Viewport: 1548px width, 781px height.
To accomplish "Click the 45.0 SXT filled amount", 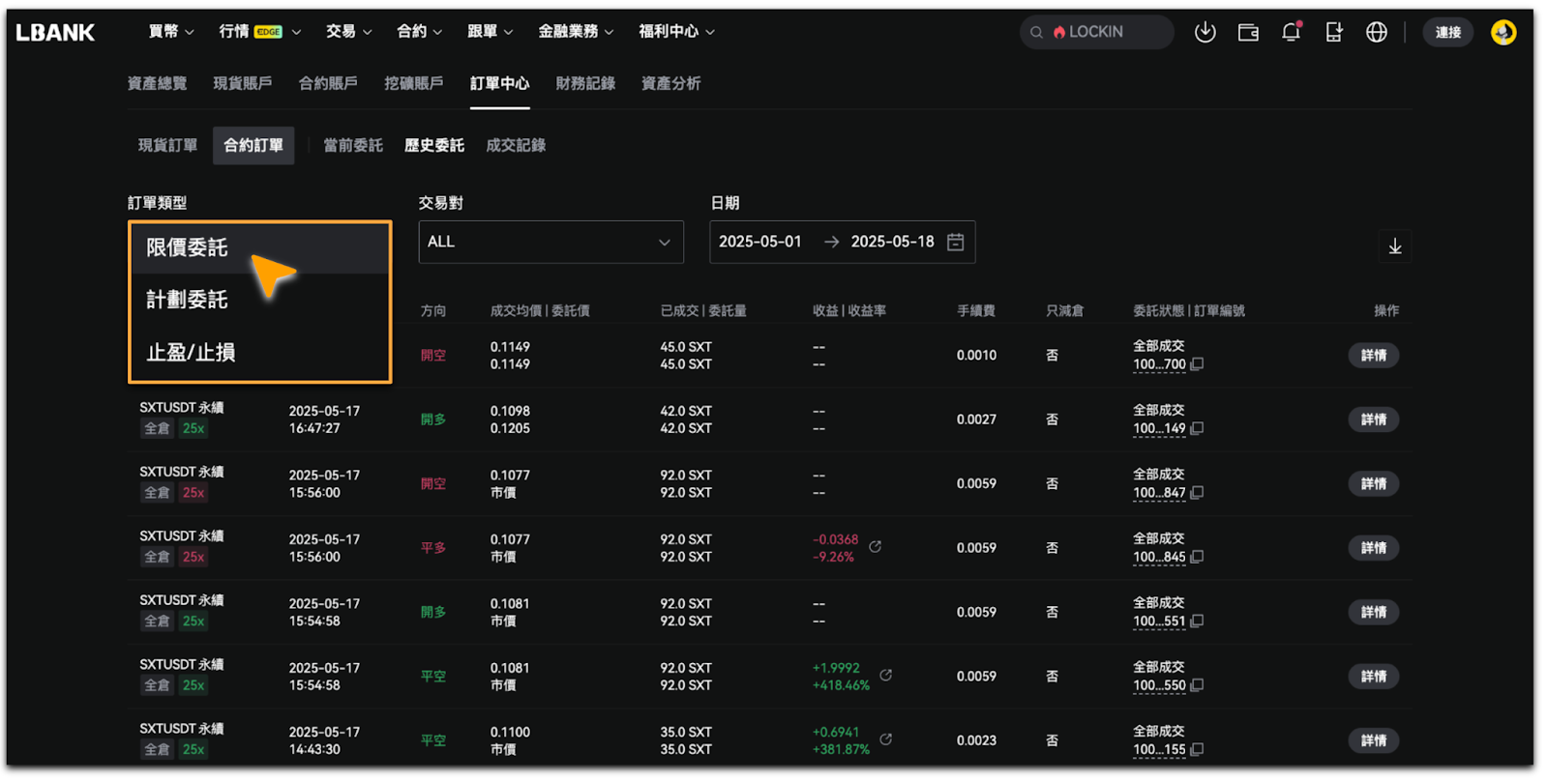I will coord(686,347).
